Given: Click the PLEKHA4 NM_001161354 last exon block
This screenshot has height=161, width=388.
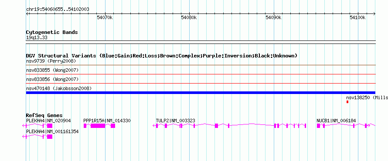Looking at the screenshot, I should pos(50,137).
